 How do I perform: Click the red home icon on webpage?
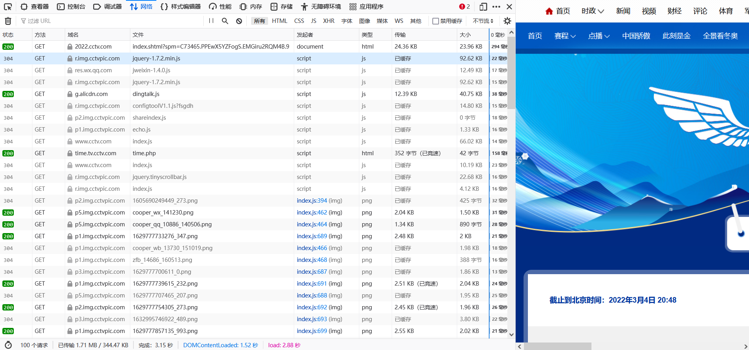click(x=549, y=11)
